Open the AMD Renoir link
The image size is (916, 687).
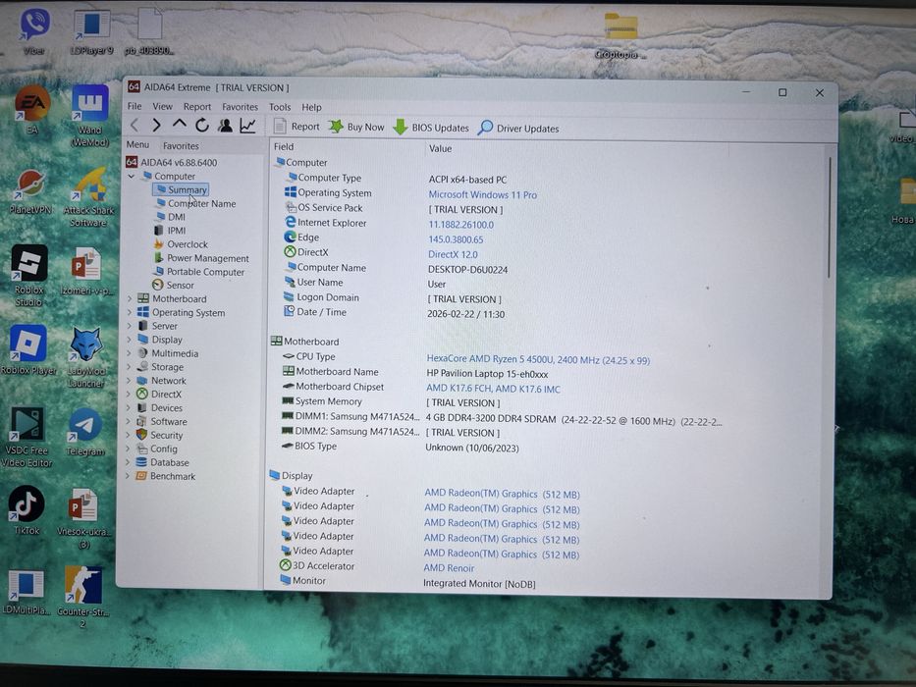pos(449,568)
